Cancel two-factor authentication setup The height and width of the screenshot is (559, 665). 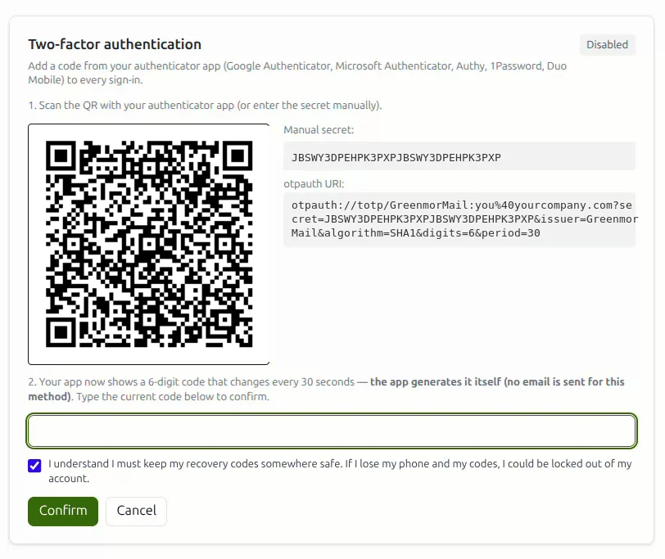(x=136, y=511)
